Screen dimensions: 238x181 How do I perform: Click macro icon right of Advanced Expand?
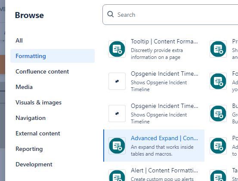click(218, 146)
